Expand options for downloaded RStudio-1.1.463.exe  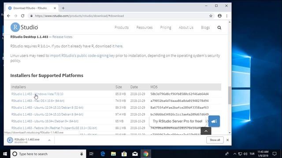[49, 140]
